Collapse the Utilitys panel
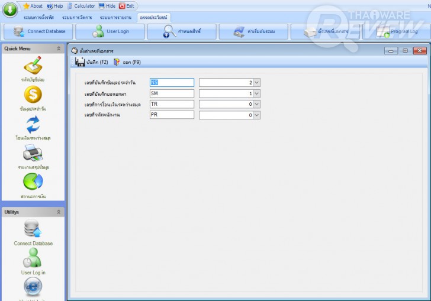The height and width of the screenshot is (301, 431). click(59, 212)
